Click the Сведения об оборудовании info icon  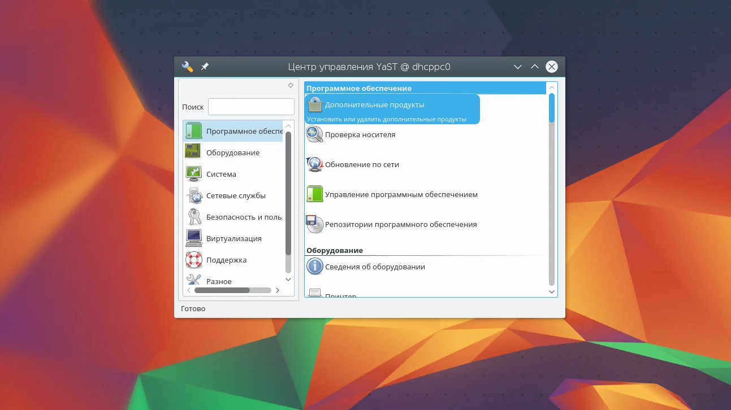click(x=315, y=267)
